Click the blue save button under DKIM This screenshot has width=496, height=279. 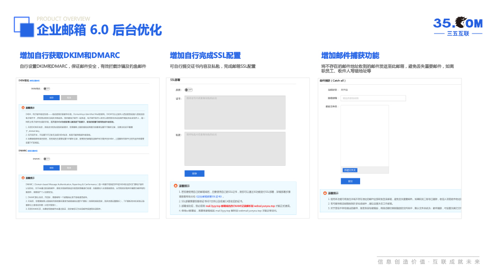[52, 97]
